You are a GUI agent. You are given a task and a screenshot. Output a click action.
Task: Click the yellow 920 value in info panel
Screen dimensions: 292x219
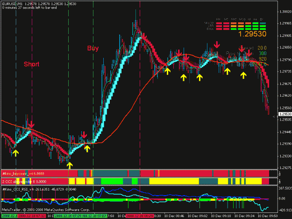(263, 59)
